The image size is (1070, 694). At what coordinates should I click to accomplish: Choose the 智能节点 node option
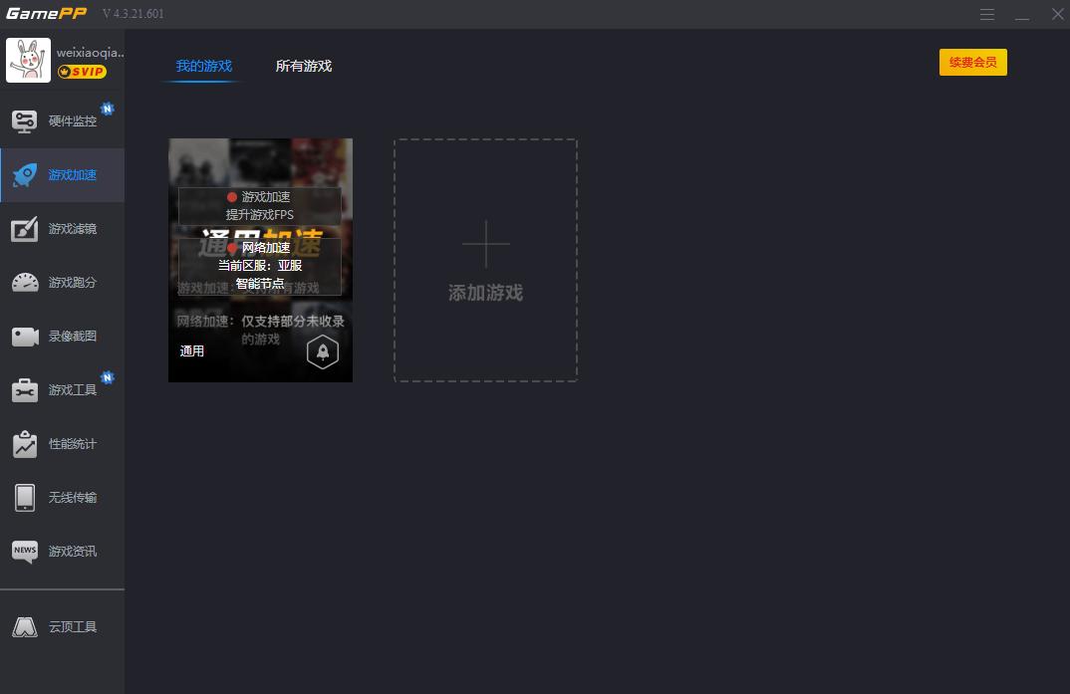click(x=260, y=283)
